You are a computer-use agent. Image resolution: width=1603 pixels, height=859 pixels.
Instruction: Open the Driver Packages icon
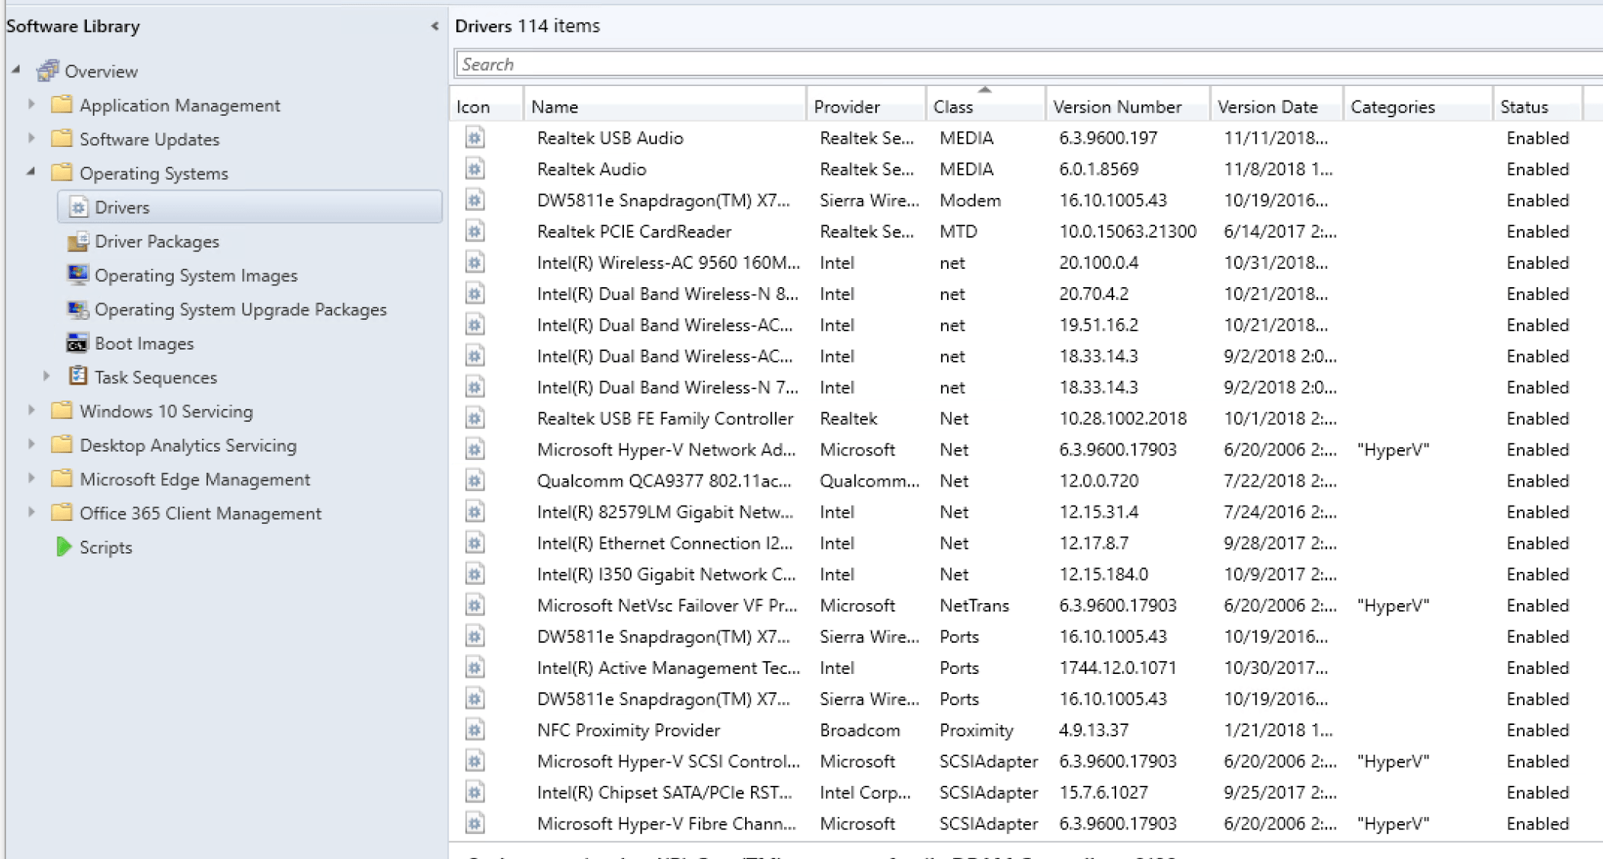tap(79, 241)
